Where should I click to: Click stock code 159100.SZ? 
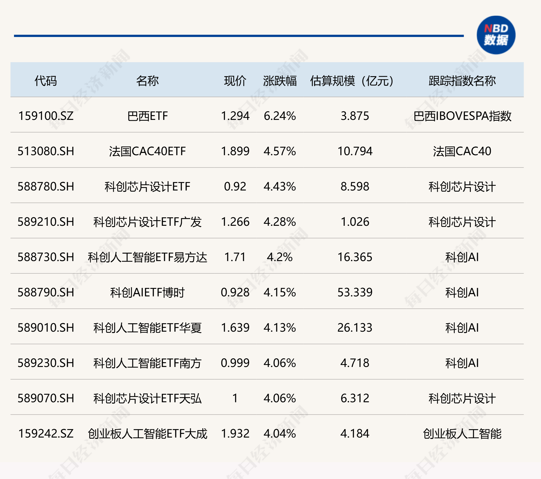[x=46, y=116]
